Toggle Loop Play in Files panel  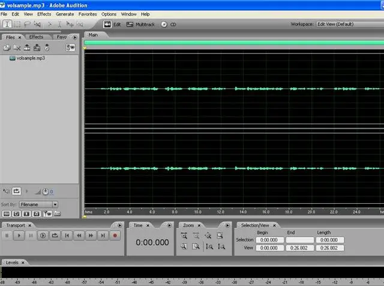17,191
